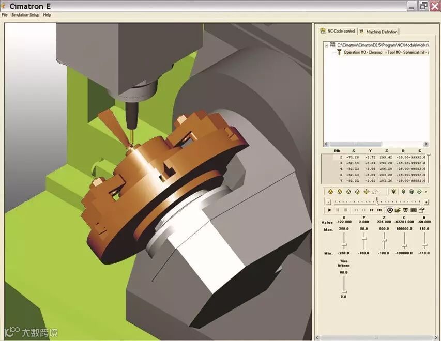Click tree horizontal scrollbar right arrow
Screen dimensions: 441x341
click(426, 144)
